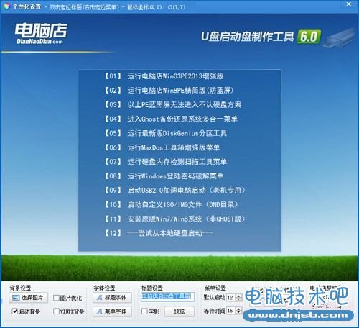This screenshot has height=328, width=359.
Task: Click the 预览 preview button
Action: (179, 311)
